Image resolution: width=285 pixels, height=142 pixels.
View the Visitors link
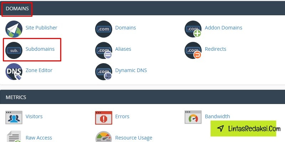click(x=34, y=116)
